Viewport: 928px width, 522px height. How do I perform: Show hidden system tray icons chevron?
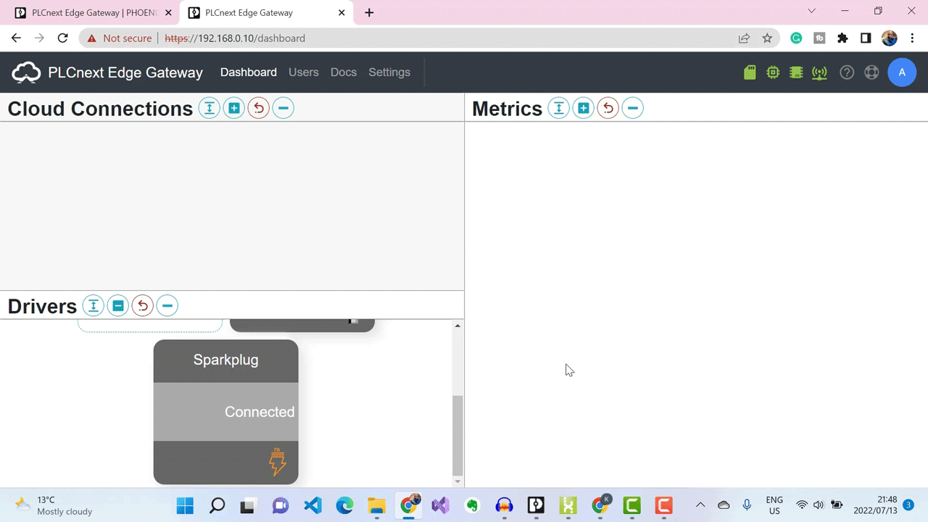pos(700,505)
